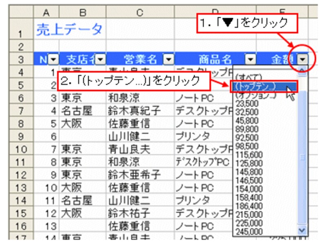Image resolution: width=326 pixels, height=243 pixels.
Task: Click cell 名古屋 in row 7
Action: pos(83,110)
